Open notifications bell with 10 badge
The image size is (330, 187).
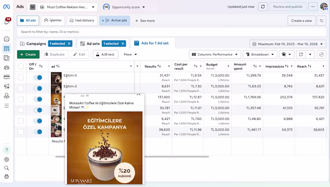(x=7, y=21)
